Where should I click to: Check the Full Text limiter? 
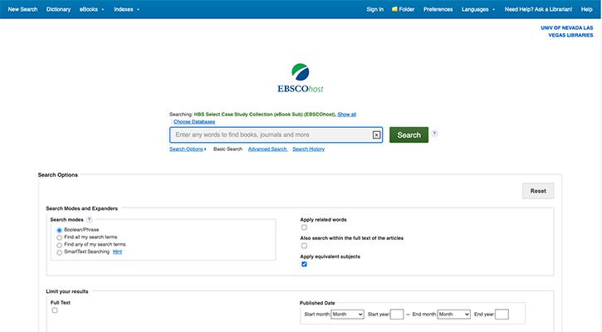[x=55, y=310]
